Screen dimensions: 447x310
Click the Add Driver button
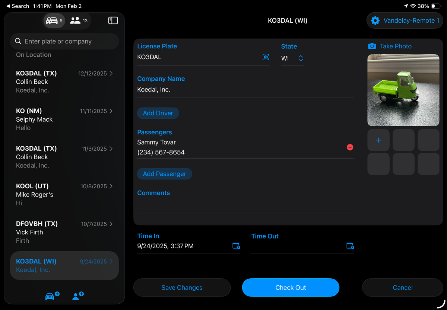pos(158,113)
